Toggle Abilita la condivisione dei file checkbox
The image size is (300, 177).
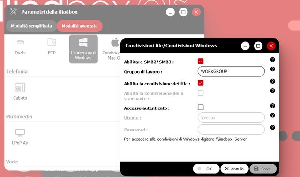point(201,83)
